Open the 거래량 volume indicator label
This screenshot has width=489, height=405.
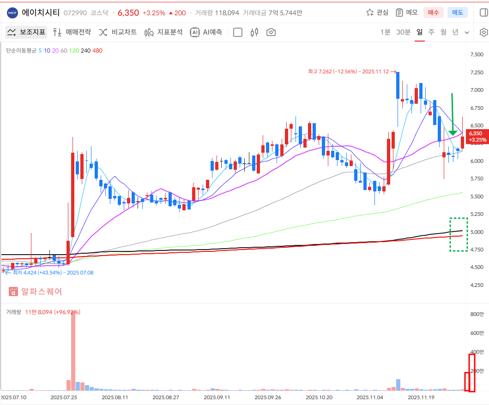click(13, 312)
